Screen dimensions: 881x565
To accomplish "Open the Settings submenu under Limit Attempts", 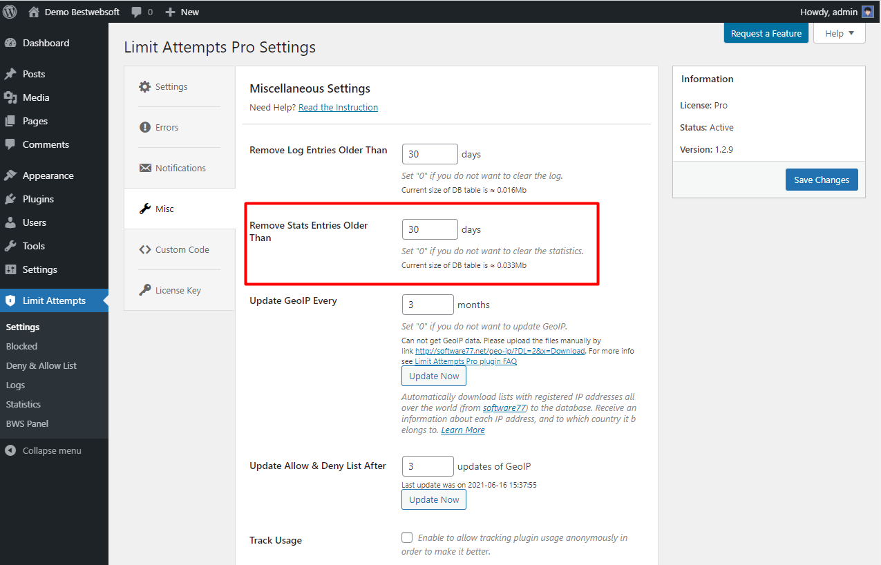I will click(23, 327).
